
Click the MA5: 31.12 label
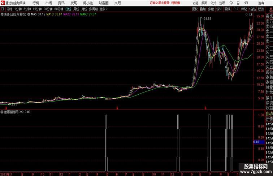[x=38, y=14]
